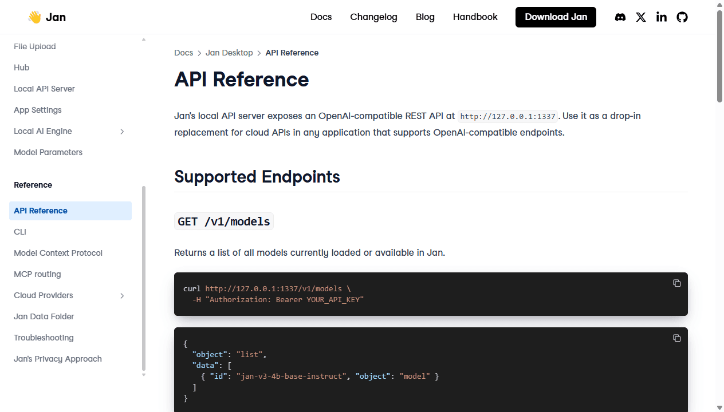Click the Authorization Bearer header line

[278, 299]
